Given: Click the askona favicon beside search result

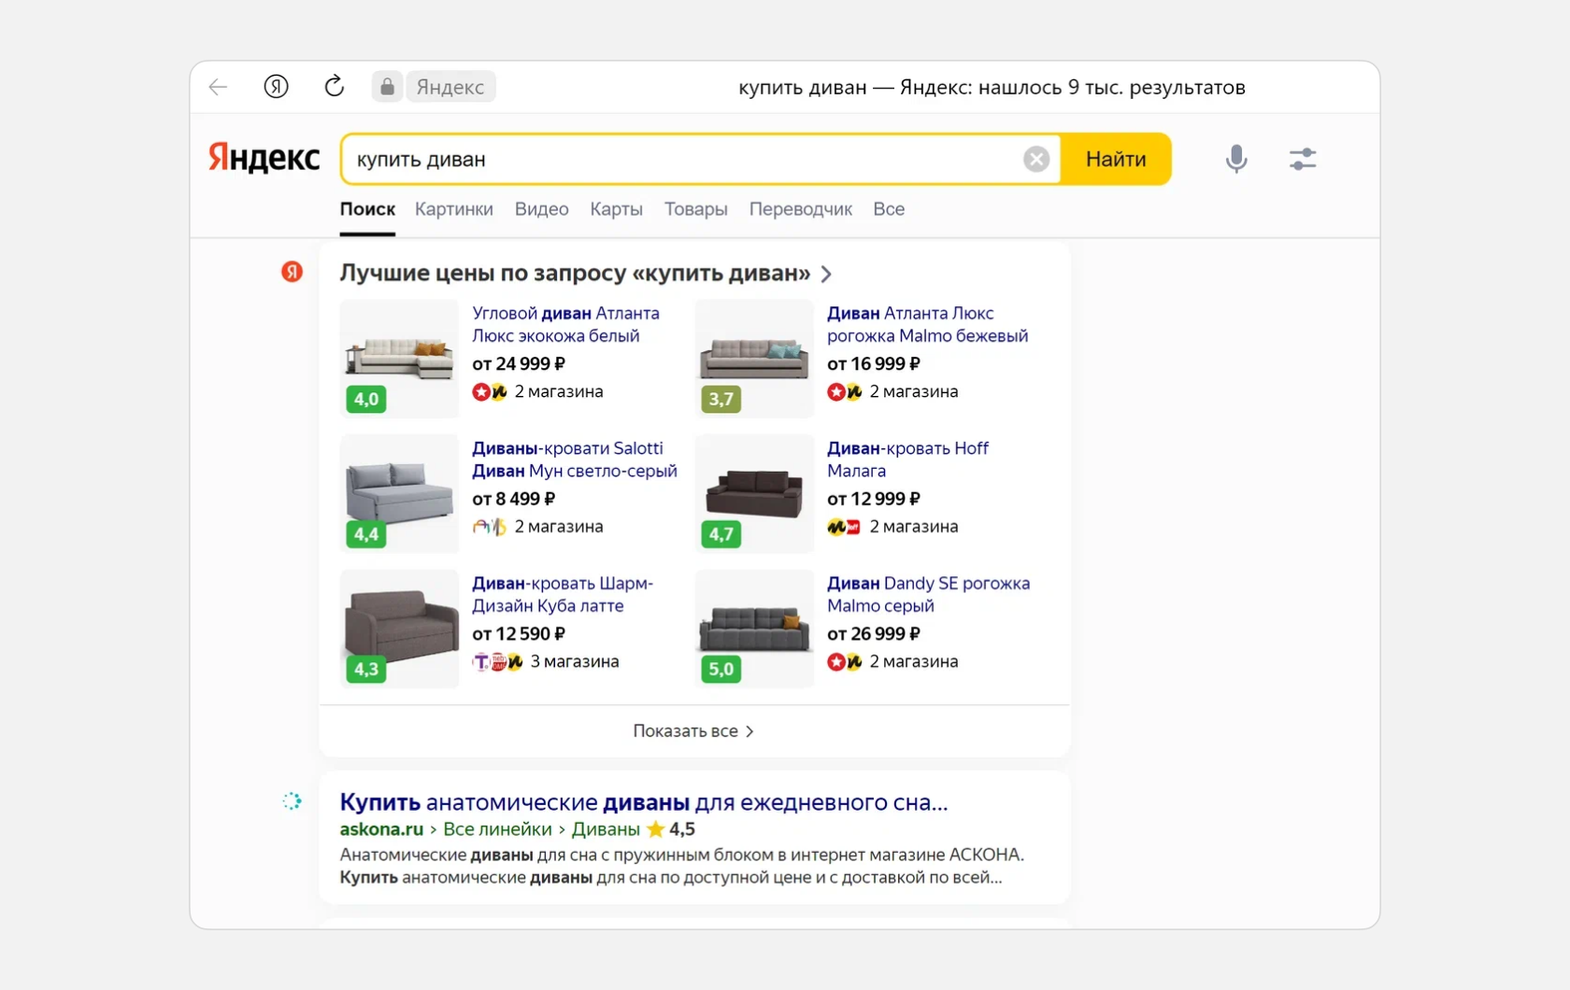Looking at the screenshot, I should pyautogui.click(x=293, y=801).
